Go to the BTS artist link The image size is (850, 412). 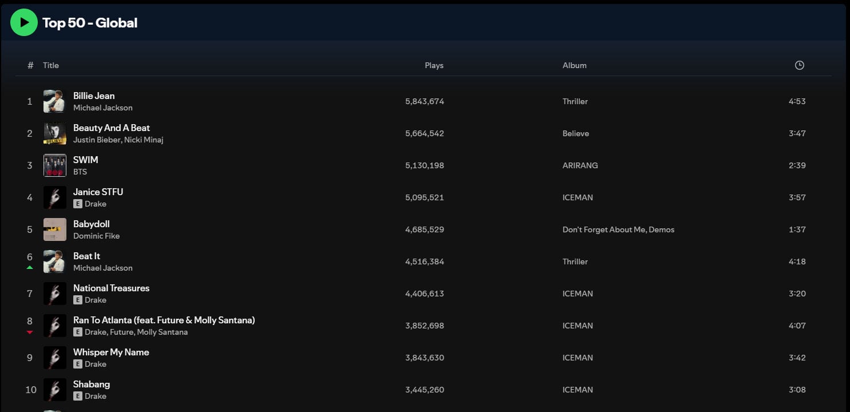coord(80,172)
